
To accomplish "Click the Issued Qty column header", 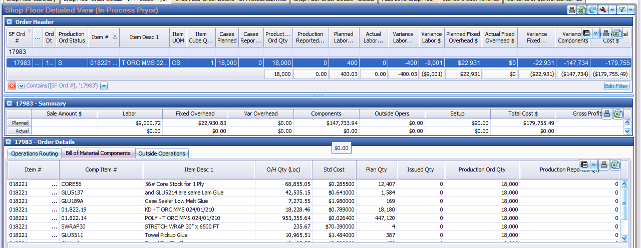I will (421, 169).
